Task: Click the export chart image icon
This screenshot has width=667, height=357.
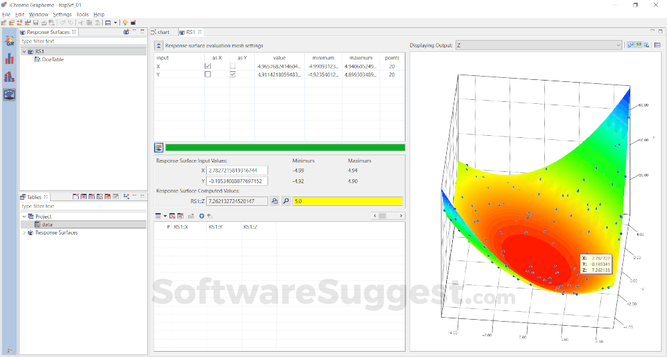Action: coord(646,45)
